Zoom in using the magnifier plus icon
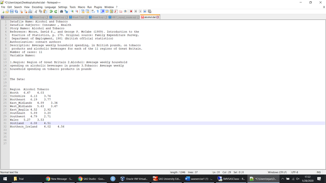The height and width of the screenshot is (183, 326). [x=72, y=11]
